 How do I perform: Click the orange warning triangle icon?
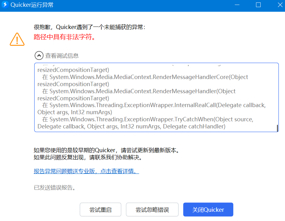pos(17,39)
